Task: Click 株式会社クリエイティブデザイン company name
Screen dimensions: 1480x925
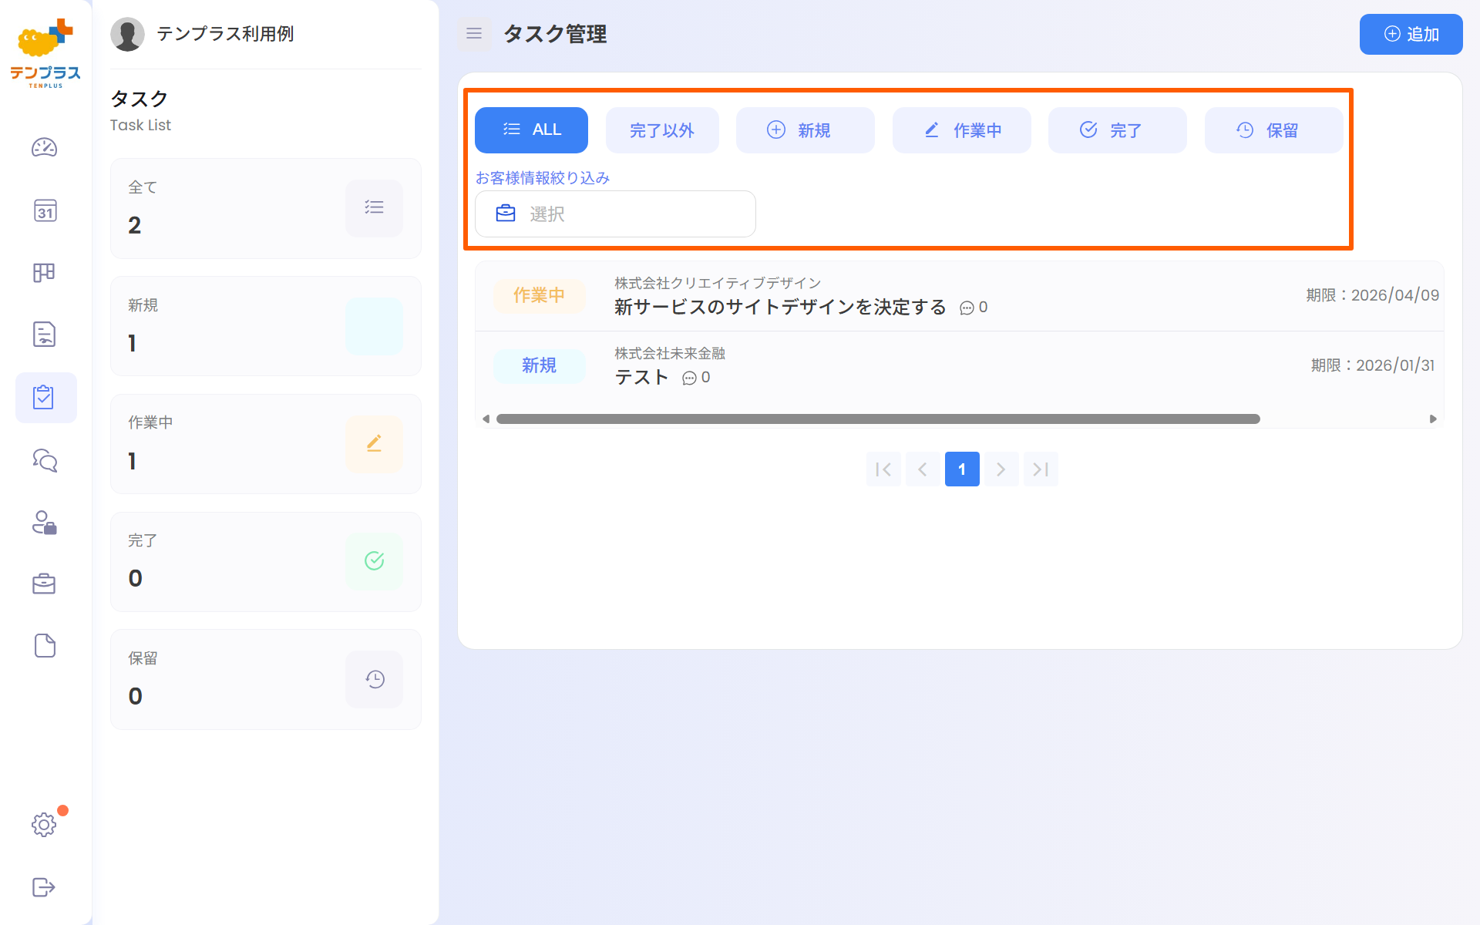Action: click(x=718, y=283)
